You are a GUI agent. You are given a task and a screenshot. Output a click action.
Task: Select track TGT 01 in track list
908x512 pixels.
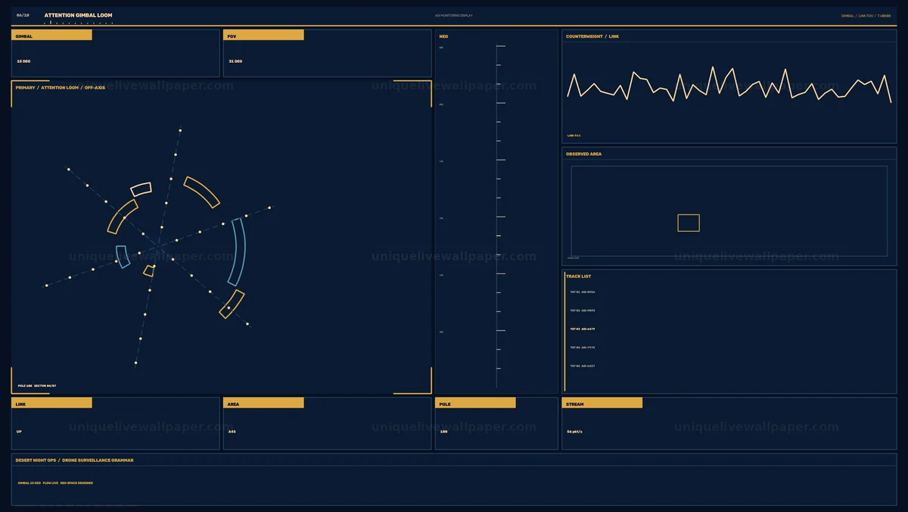coord(583,292)
